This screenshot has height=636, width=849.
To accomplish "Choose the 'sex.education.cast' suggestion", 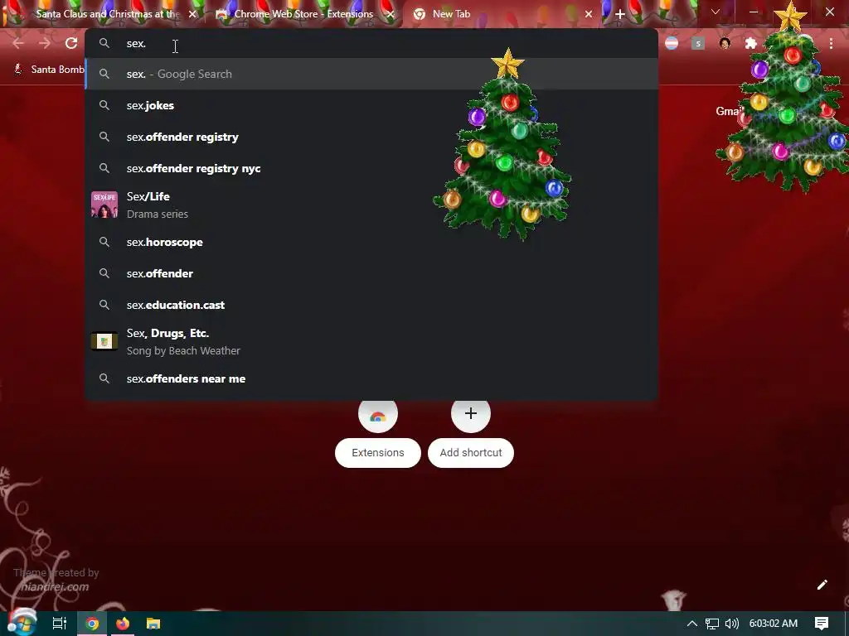I will (x=371, y=305).
